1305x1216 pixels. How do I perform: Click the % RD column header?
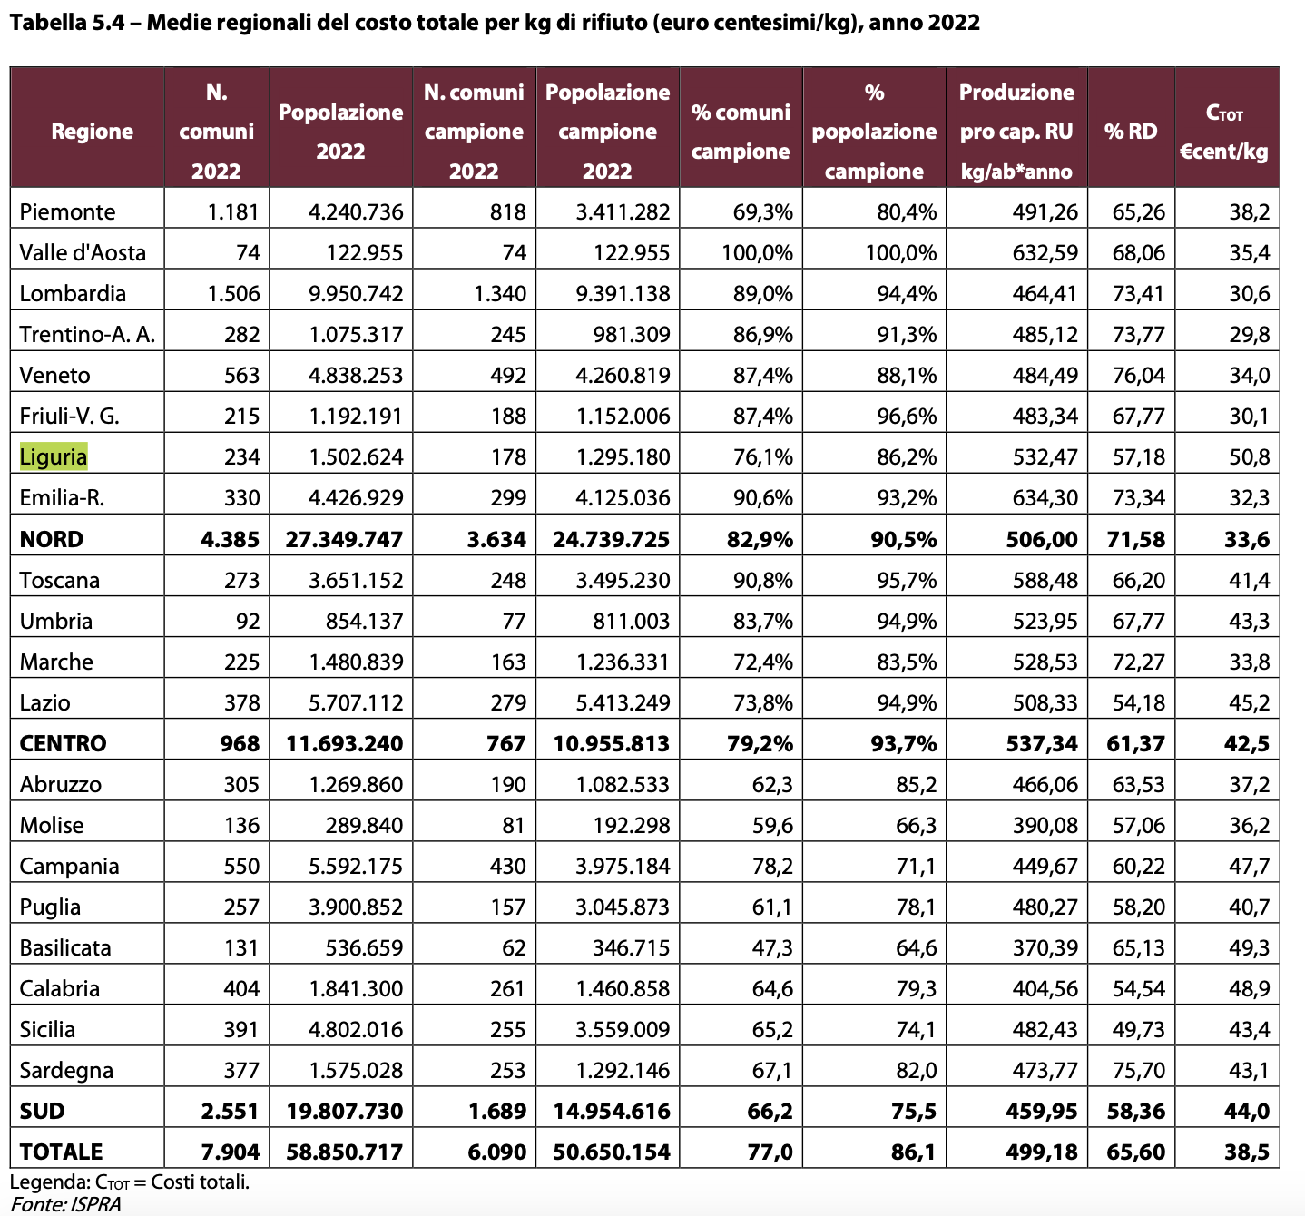click(x=1131, y=132)
